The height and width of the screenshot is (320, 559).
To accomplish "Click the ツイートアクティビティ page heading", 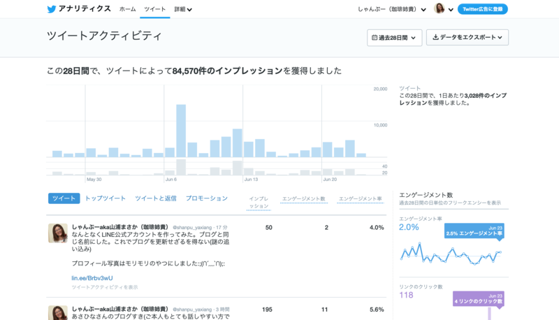I will point(104,36).
